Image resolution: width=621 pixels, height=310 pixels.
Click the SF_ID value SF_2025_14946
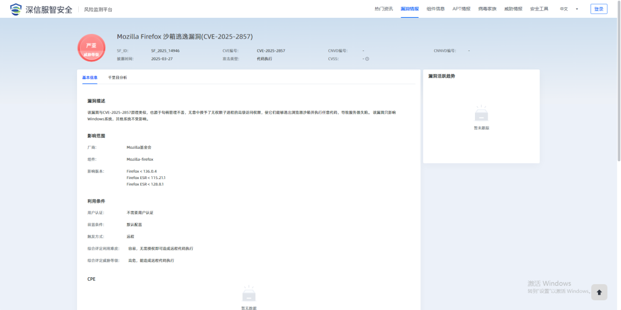[166, 51]
